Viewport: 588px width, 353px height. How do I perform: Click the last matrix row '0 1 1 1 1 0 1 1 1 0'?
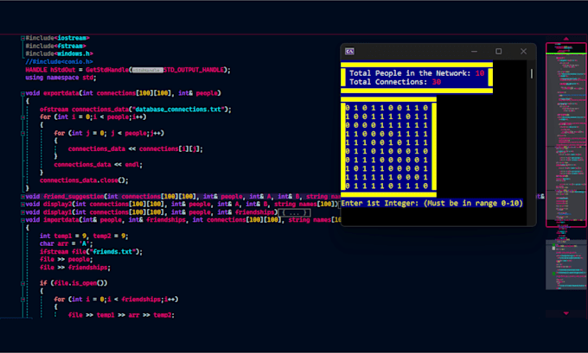point(387,186)
